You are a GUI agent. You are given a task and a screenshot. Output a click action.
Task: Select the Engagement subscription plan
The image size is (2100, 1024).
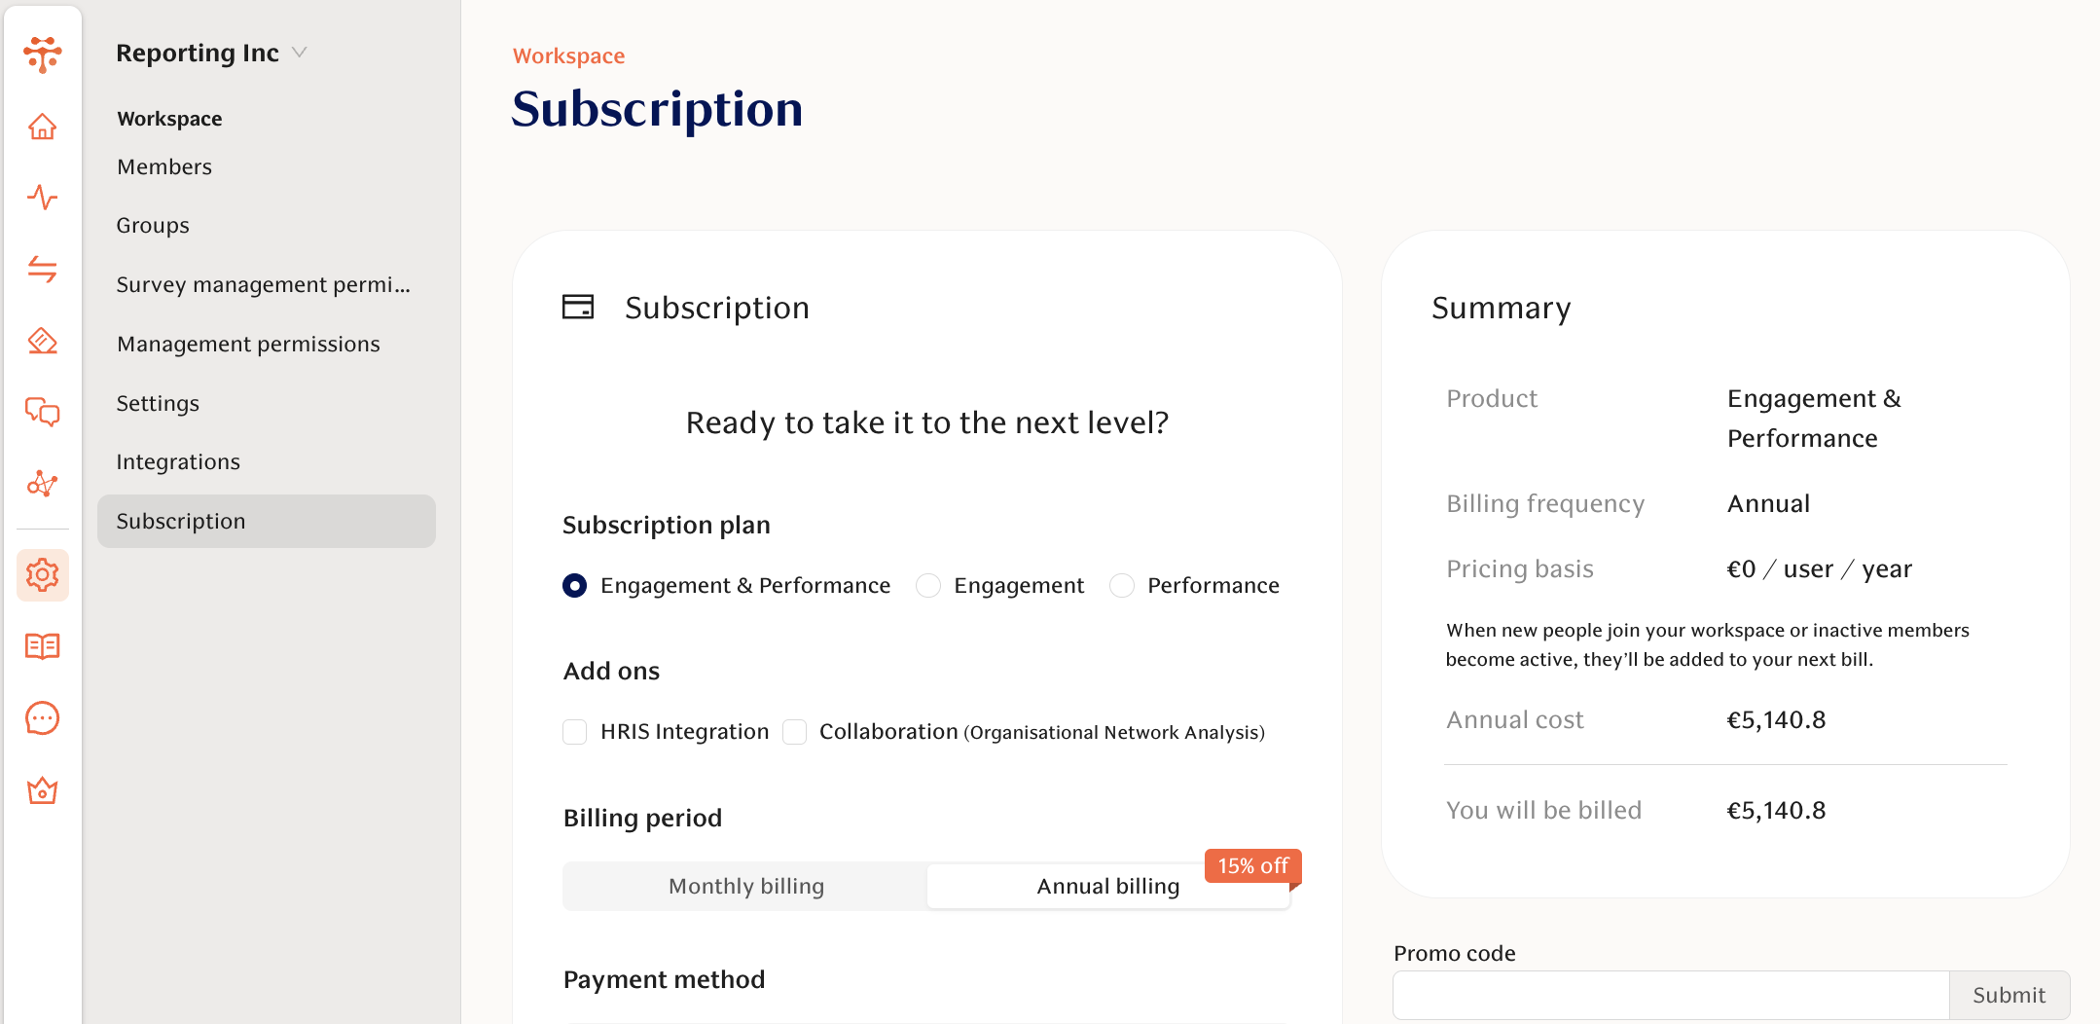[927, 585]
